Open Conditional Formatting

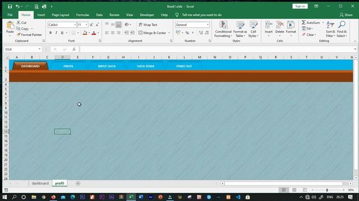coord(223,29)
